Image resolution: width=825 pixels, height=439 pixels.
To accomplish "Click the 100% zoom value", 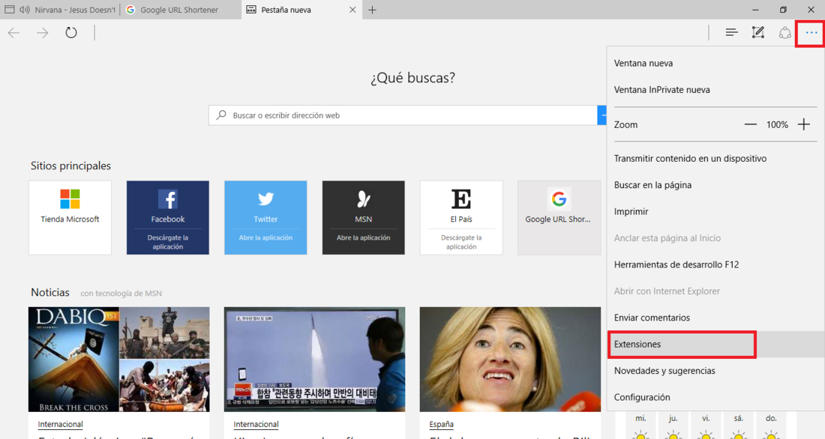I will 777,124.
